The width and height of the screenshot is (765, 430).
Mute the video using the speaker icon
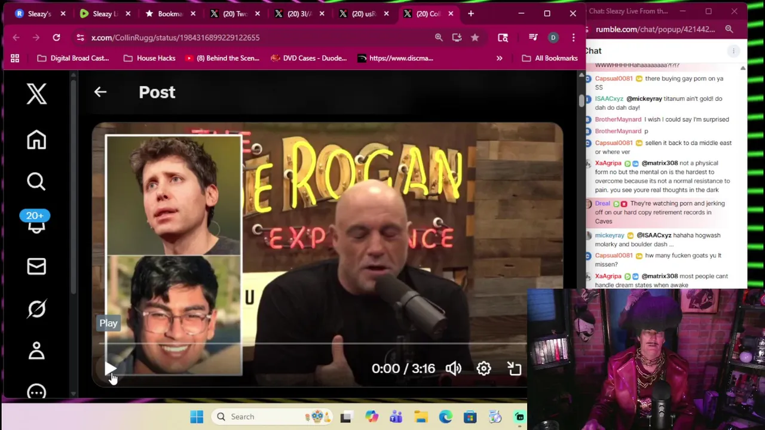[454, 368]
